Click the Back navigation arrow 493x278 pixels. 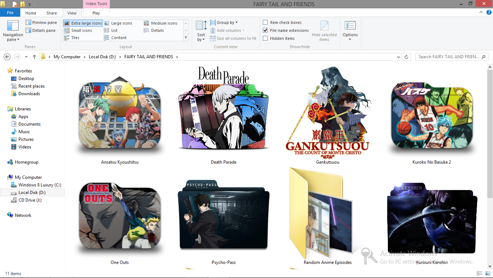(7, 57)
